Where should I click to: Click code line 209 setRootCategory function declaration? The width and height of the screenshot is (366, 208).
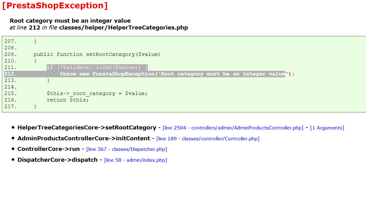[x=97, y=54]
